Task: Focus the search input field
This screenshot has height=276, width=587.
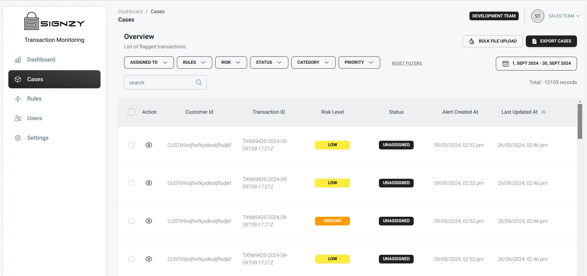Action: pos(165,82)
